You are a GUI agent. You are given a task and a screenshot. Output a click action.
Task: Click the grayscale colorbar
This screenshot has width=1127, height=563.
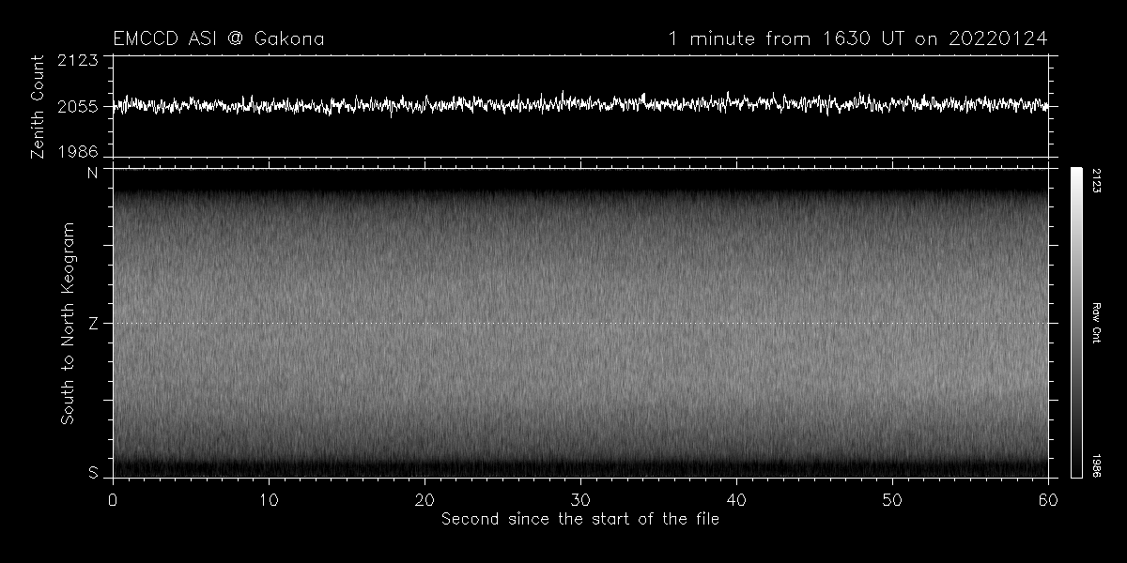(1076, 323)
